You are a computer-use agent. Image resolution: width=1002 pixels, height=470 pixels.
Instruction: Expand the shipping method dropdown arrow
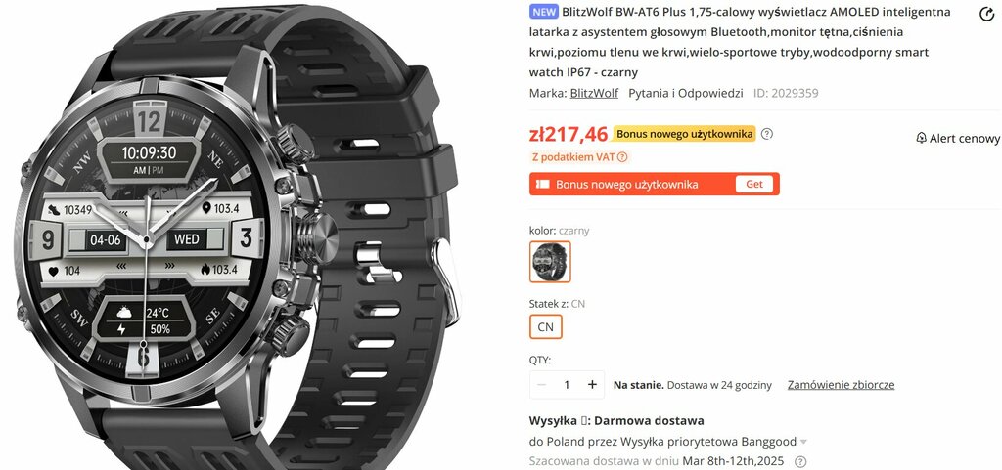point(803,442)
